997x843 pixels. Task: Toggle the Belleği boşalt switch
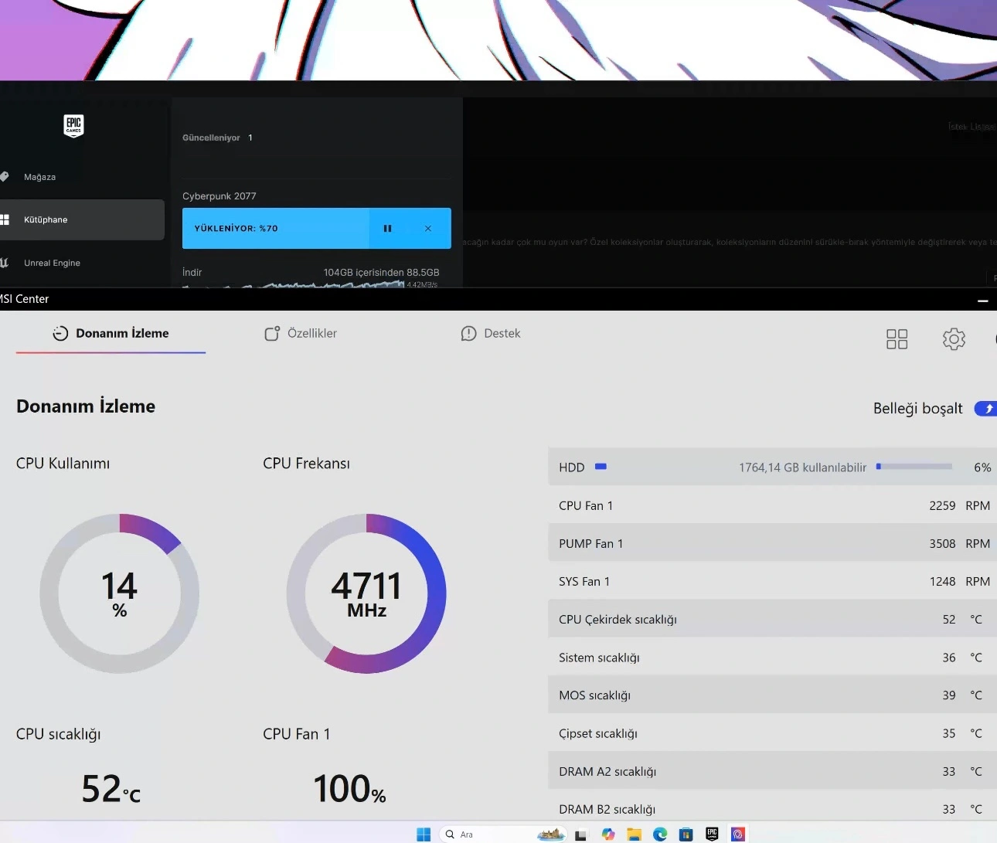point(986,408)
